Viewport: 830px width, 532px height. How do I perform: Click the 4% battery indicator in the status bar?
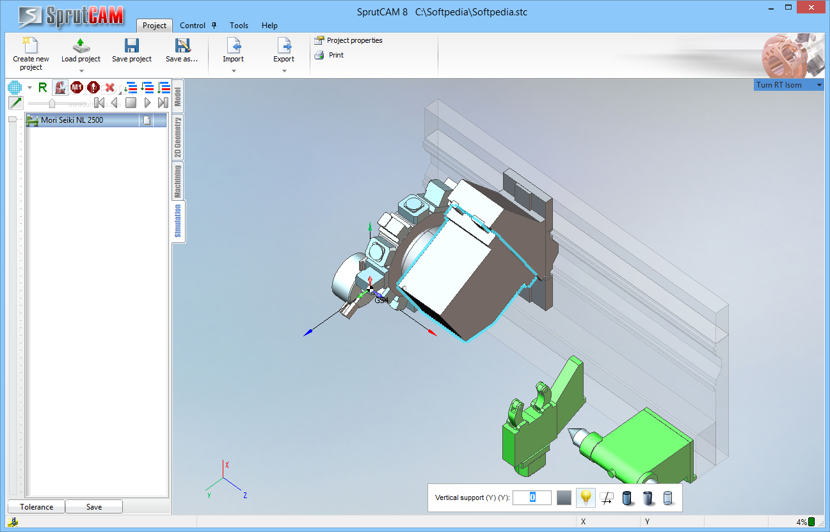click(x=806, y=522)
